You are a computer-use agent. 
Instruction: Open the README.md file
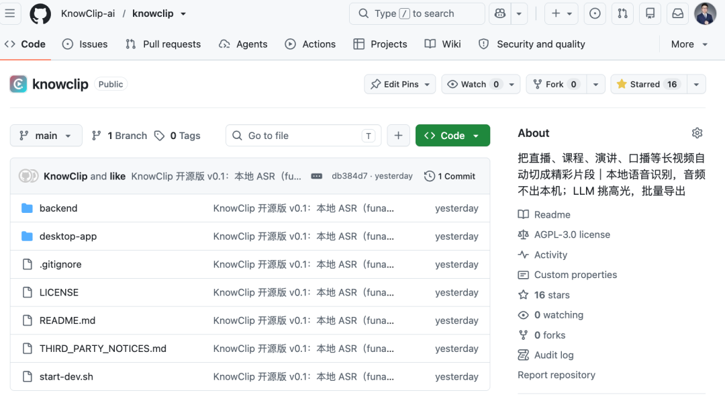point(68,320)
